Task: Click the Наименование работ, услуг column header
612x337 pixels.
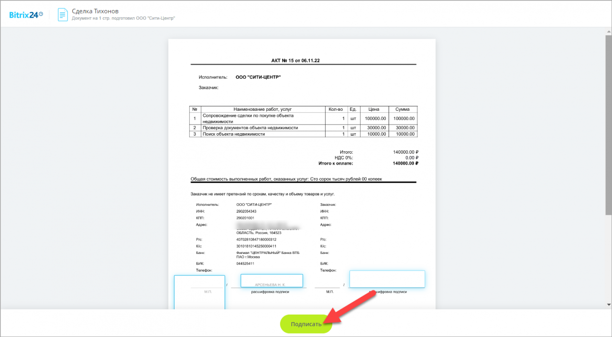Action: 262,109
